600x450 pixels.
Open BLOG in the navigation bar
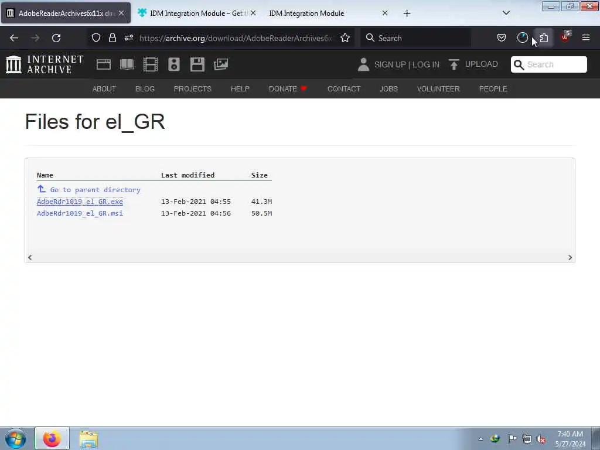click(x=145, y=89)
